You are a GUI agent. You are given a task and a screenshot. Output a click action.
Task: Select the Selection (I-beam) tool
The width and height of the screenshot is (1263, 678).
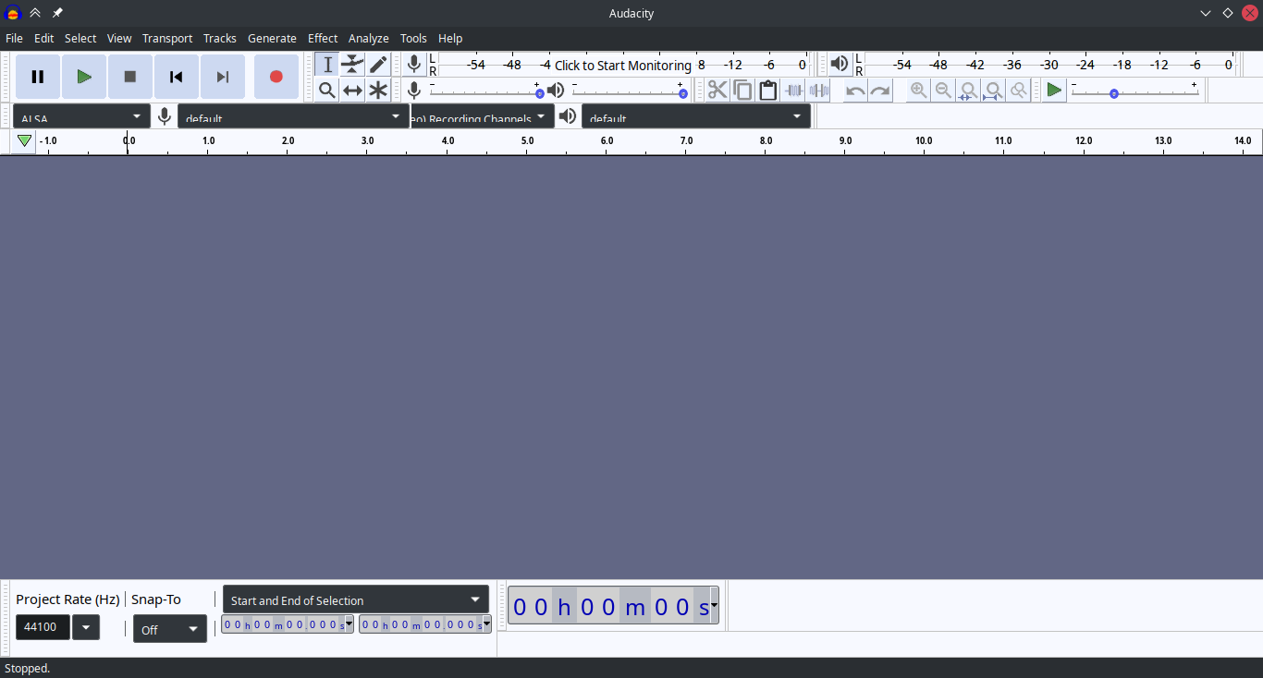coord(327,65)
